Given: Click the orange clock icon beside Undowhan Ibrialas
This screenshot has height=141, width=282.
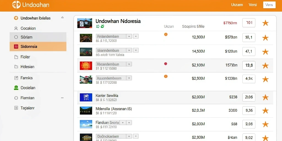Looking at the screenshot, I should [x=16, y=18].
